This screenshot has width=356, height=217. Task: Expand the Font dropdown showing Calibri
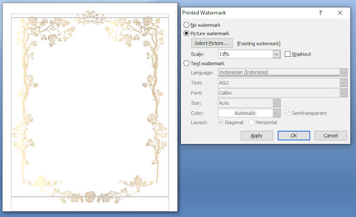pos(343,93)
